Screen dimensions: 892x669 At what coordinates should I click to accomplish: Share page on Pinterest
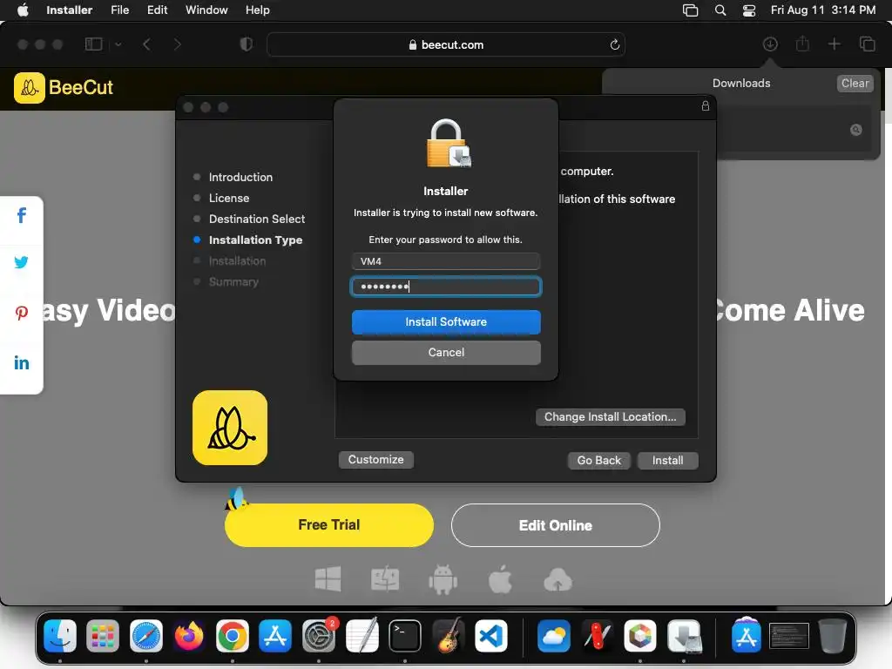tap(21, 313)
